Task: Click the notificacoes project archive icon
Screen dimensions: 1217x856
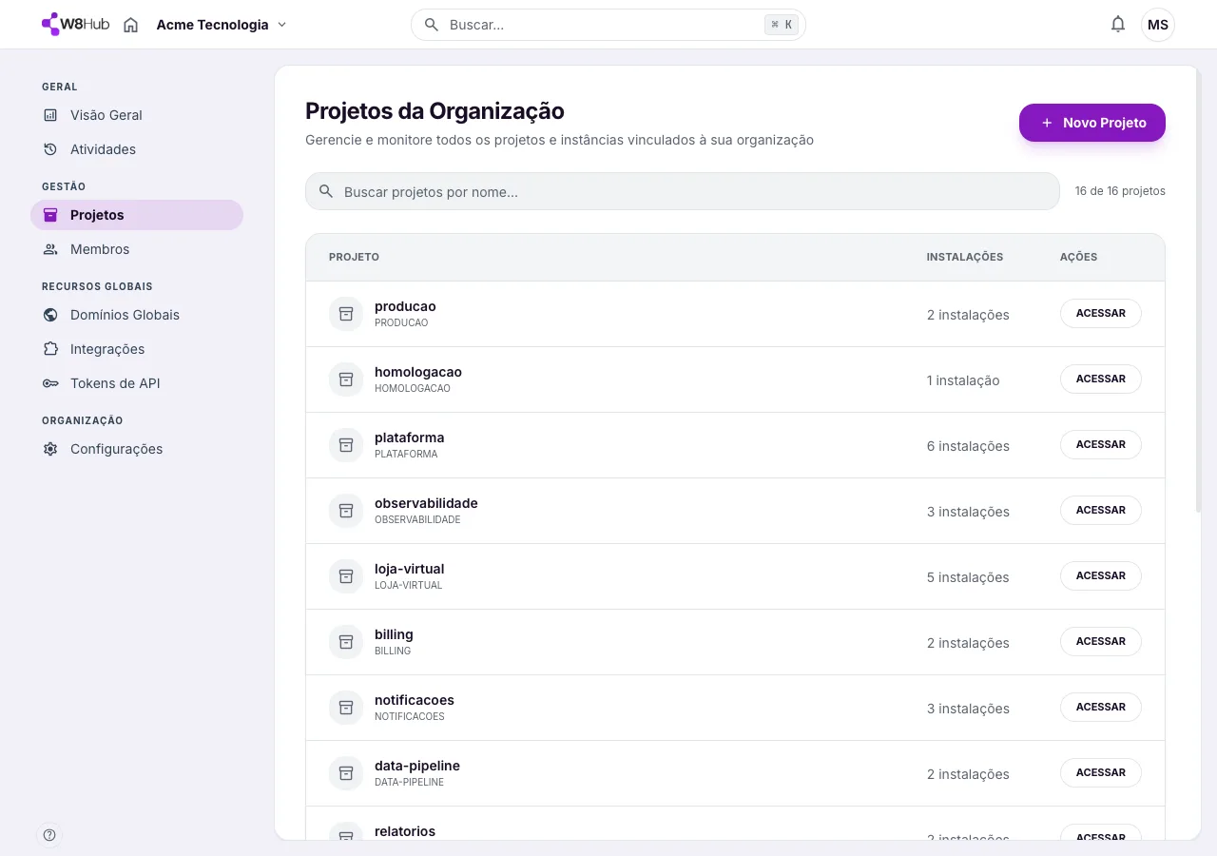Action: (x=346, y=708)
